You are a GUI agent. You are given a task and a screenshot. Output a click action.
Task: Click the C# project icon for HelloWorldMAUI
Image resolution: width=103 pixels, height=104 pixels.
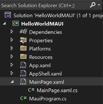point(16,23)
